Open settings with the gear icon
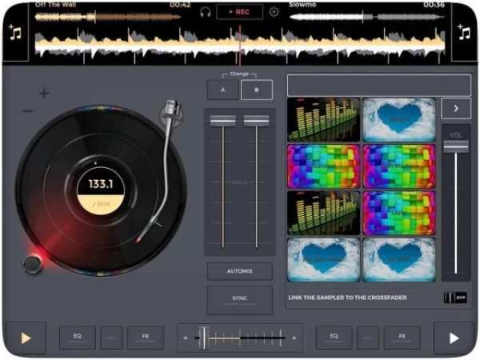The image size is (480, 360). click(x=274, y=12)
